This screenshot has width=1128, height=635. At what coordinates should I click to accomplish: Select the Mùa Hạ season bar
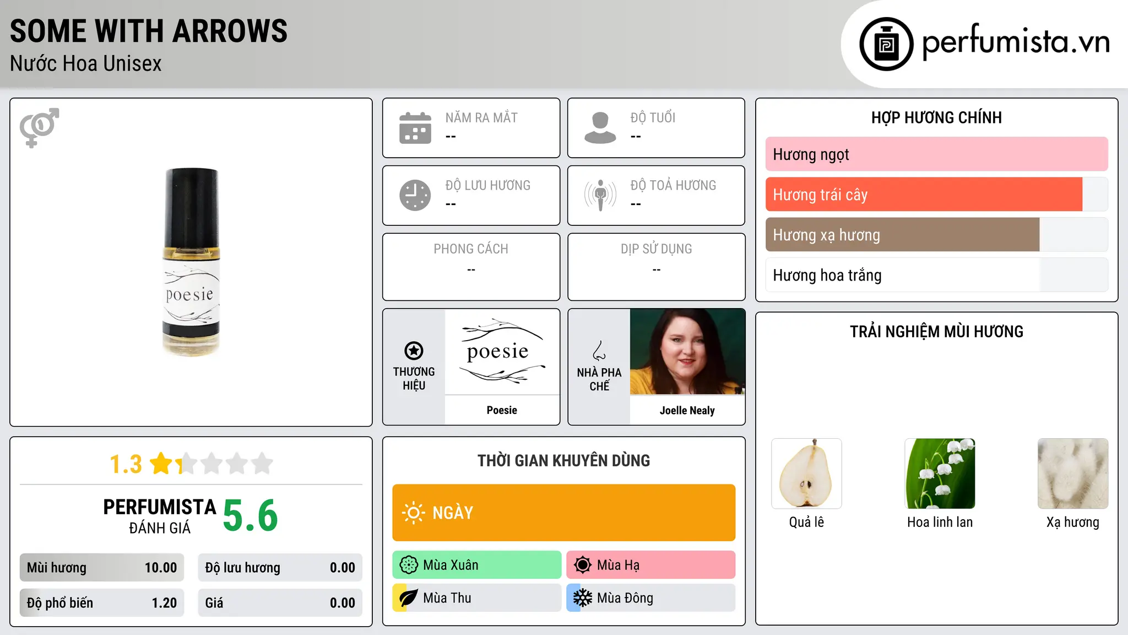pos(650,565)
